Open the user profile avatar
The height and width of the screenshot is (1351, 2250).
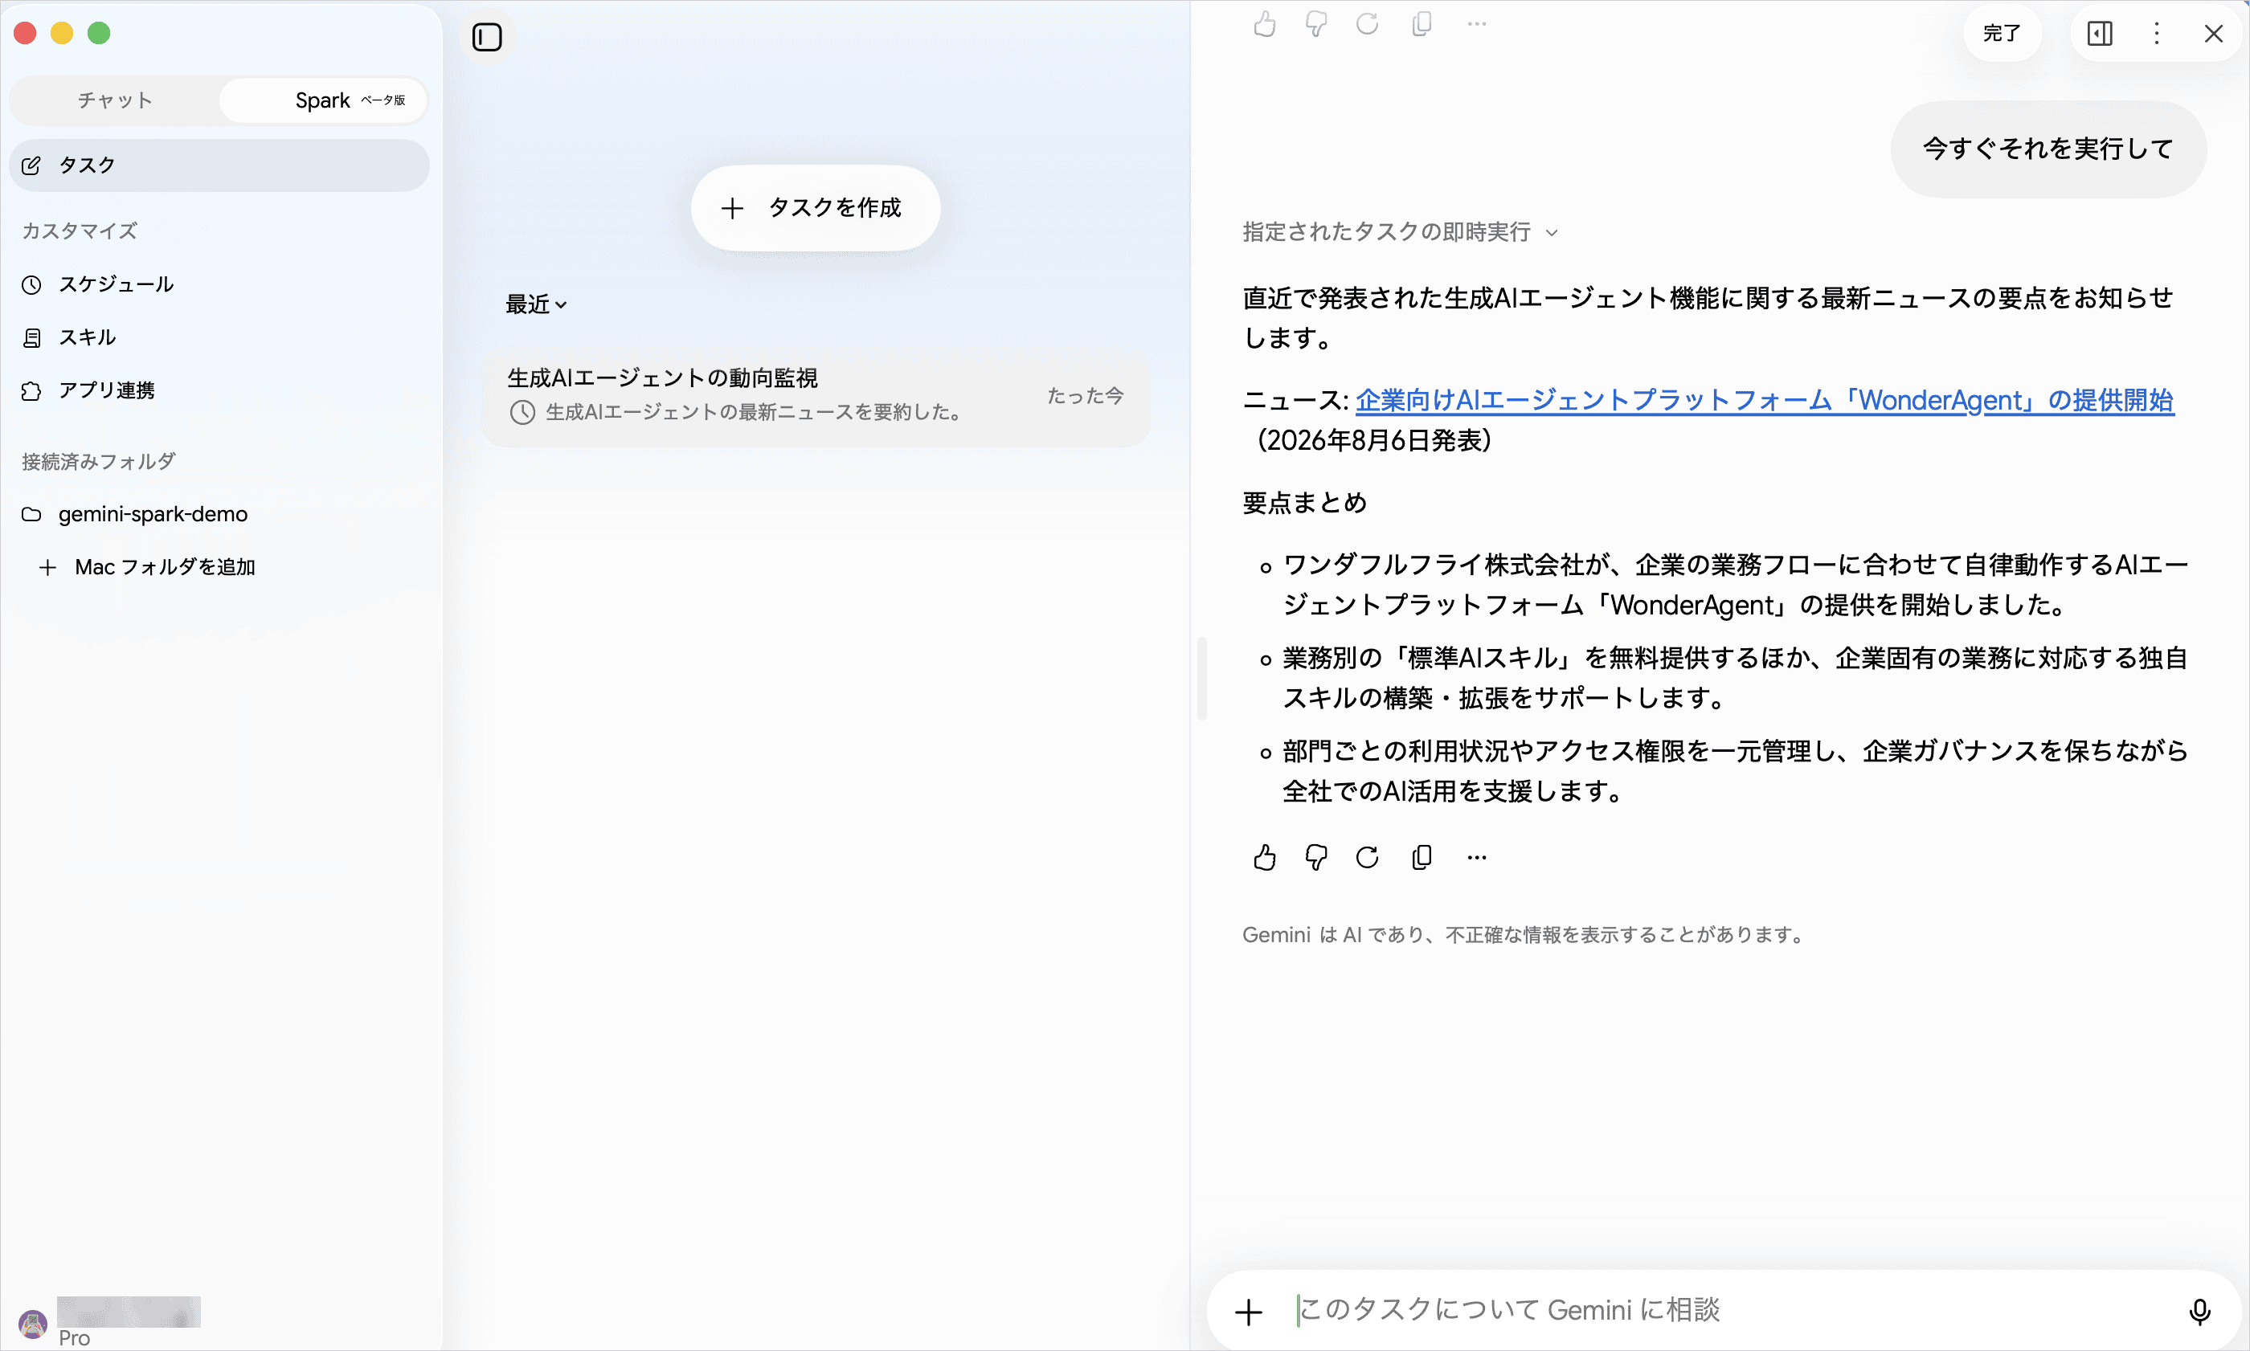coord(33,1324)
